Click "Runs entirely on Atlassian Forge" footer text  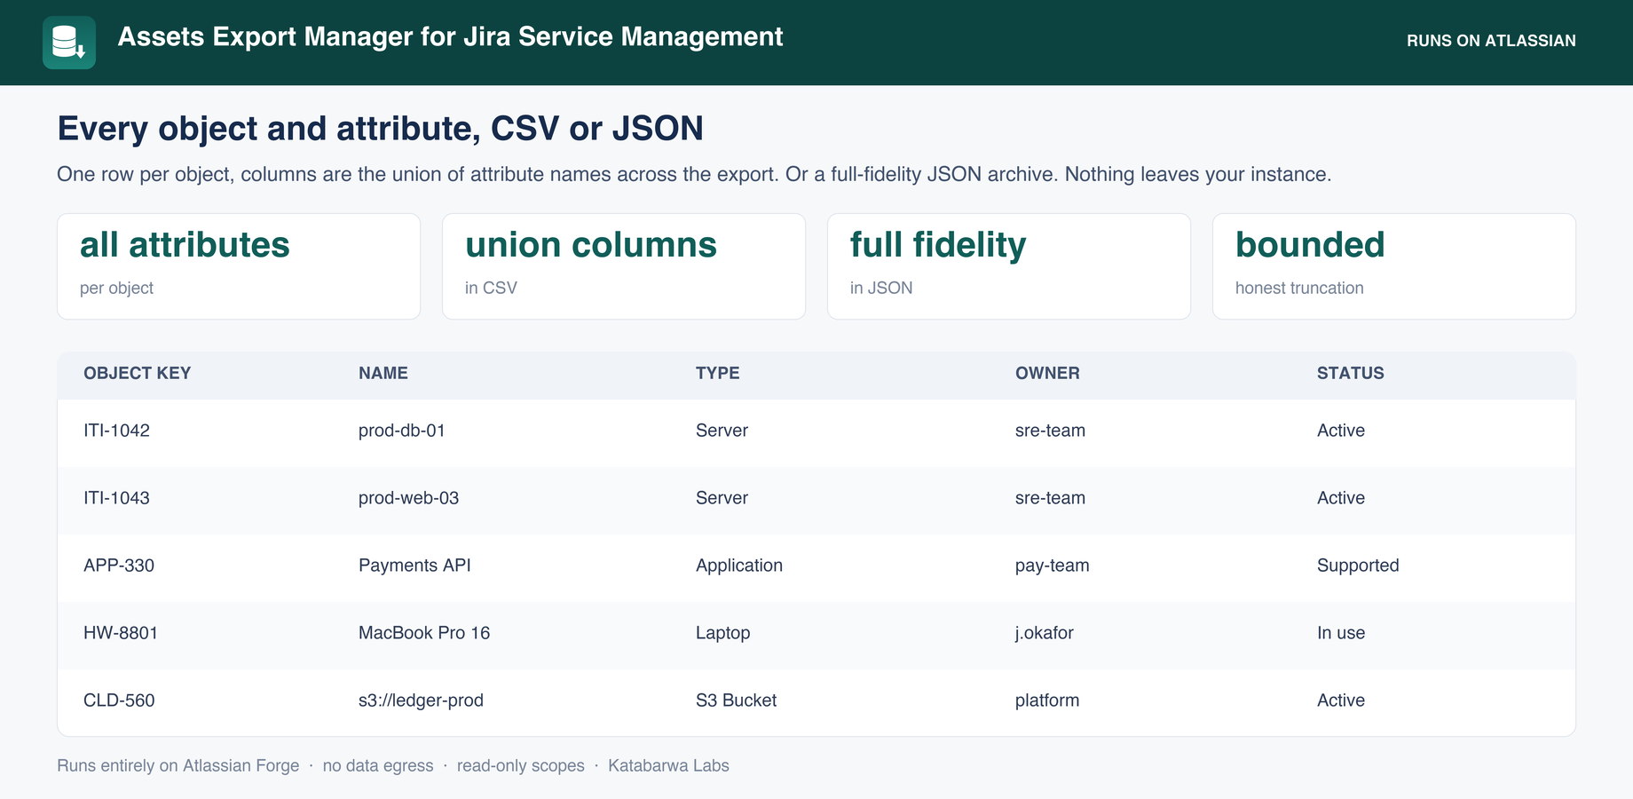[178, 766]
